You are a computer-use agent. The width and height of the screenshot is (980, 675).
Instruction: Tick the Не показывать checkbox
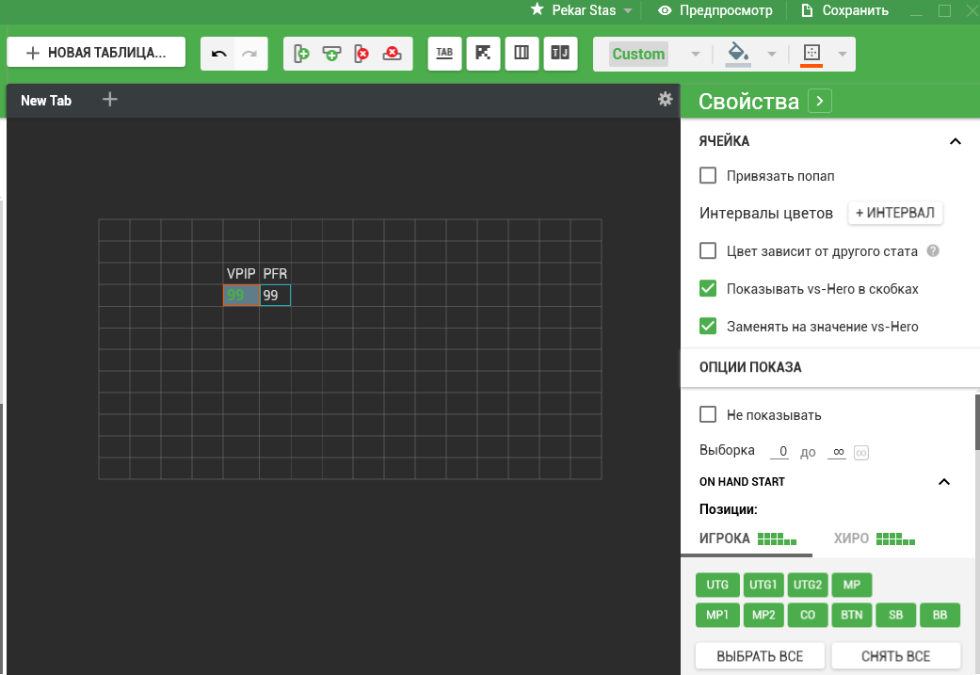pyautogui.click(x=708, y=415)
